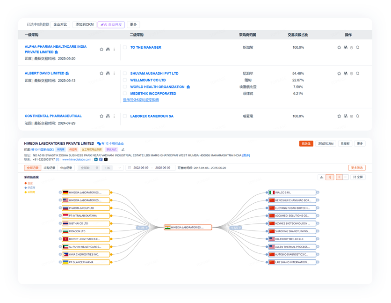Expand link showing 6 more corresponding buyers
The height and width of the screenshot is (303, 391).
pyautogui.click(x=141, y=100)
